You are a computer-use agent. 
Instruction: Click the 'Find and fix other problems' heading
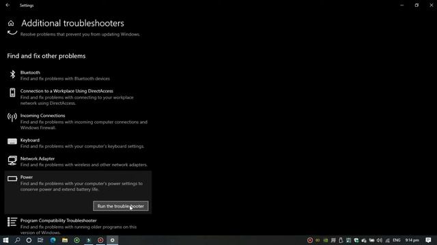[x=46, y=56]
